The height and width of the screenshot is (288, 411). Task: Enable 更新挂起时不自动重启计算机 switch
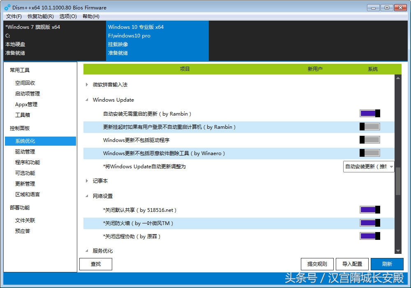coord(369,127)
